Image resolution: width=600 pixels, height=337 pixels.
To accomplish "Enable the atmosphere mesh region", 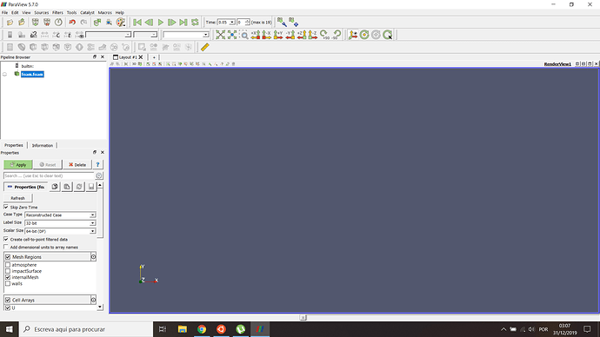I will pos(8,265).
